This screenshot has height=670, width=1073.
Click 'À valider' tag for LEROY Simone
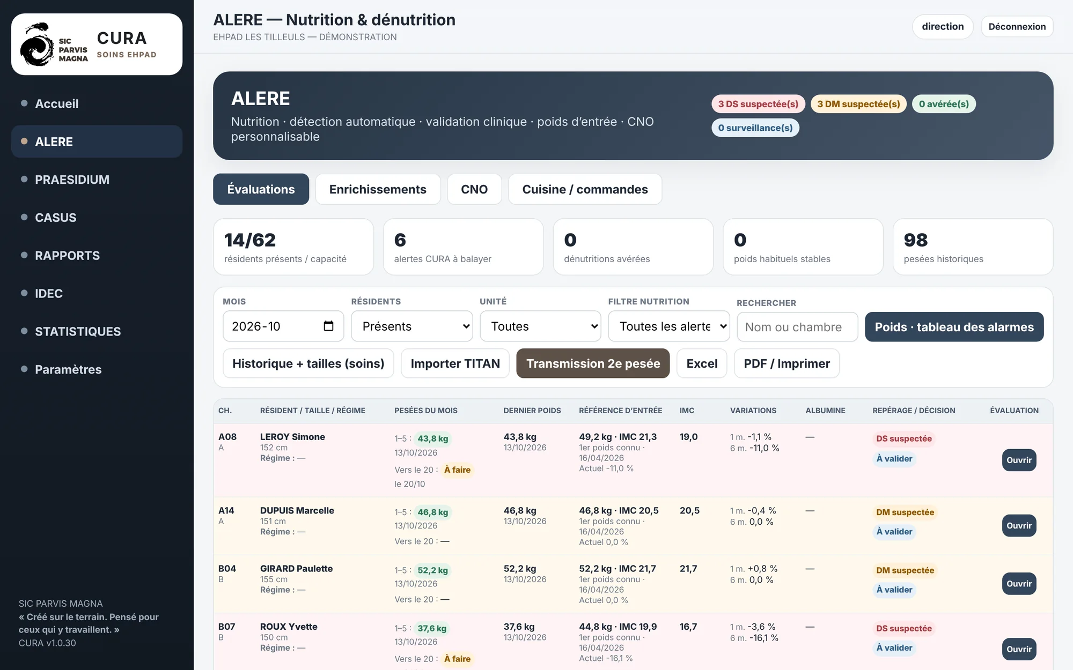pos(894,459)
